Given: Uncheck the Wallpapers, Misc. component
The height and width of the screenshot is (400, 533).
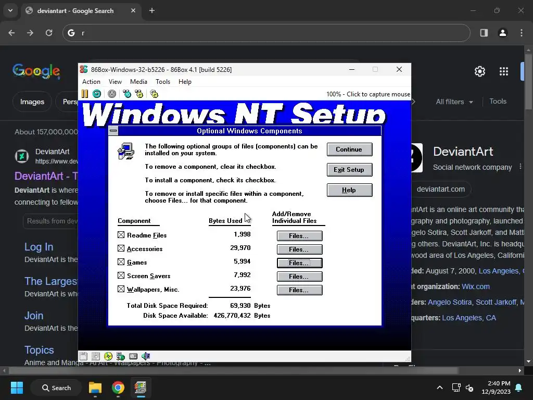Looking at the screenshot, I should tap(121, 289).
